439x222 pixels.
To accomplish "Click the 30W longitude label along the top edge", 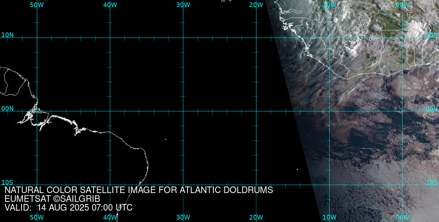I will tap(183, 5).
